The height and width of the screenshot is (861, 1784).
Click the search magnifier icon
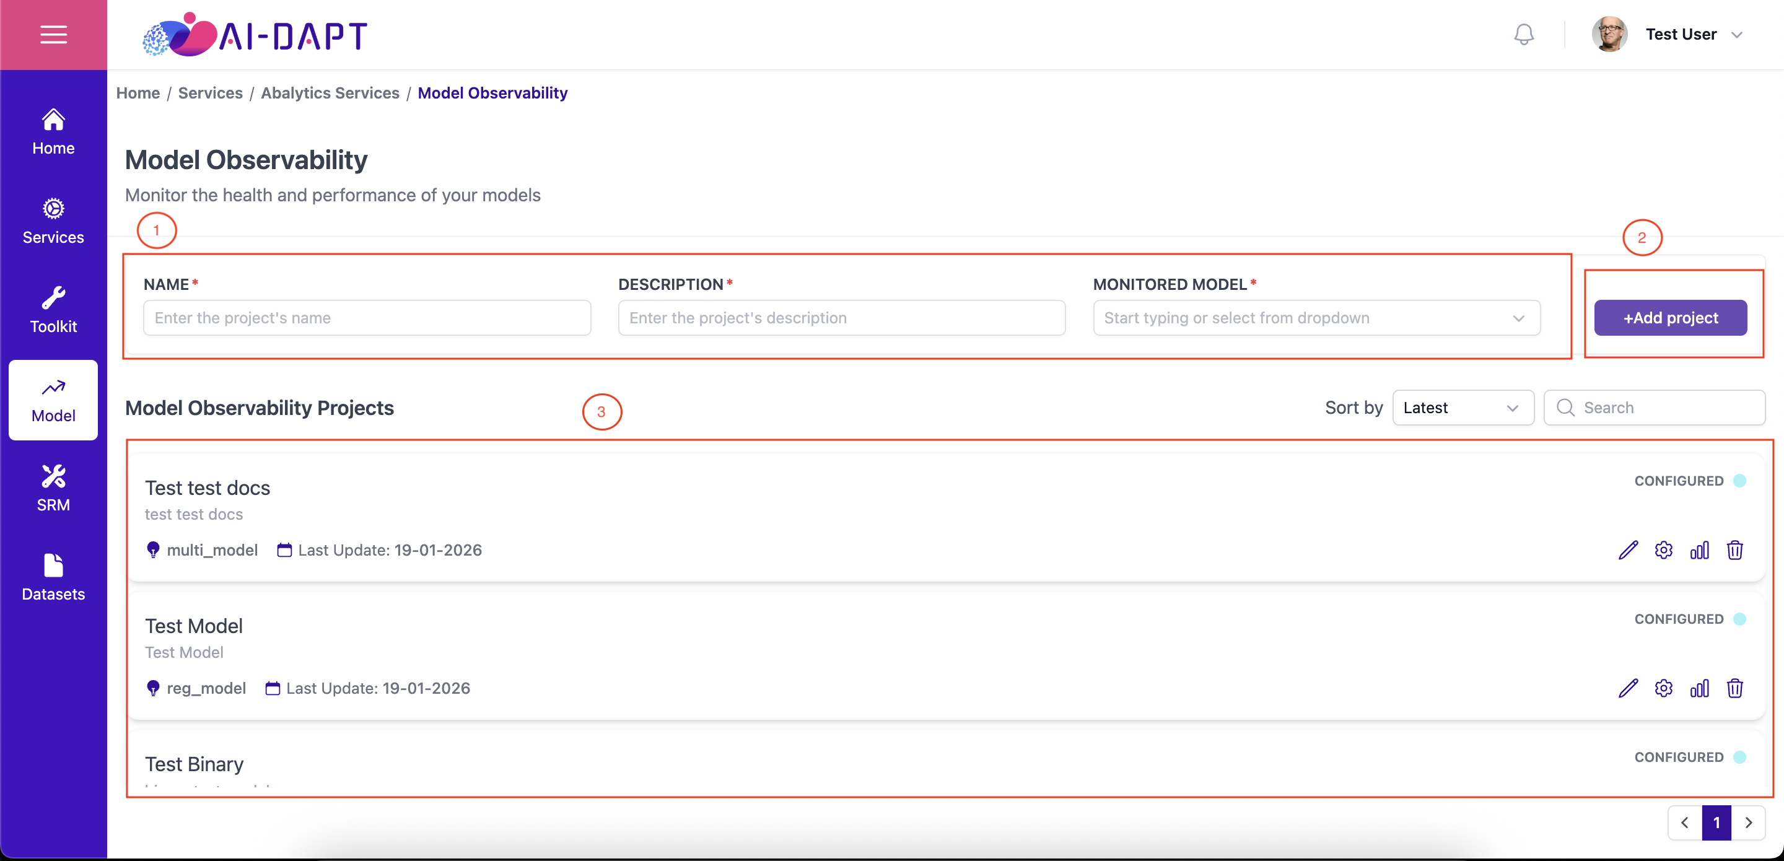coord(1565,408)
